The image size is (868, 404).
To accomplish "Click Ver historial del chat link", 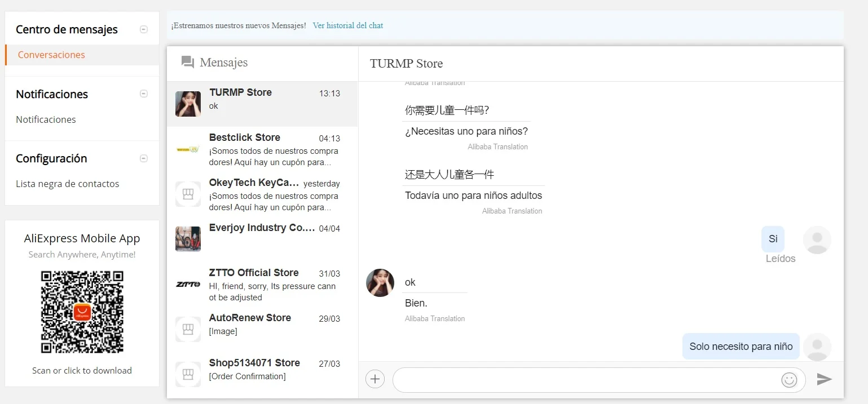I will (348, 25).
